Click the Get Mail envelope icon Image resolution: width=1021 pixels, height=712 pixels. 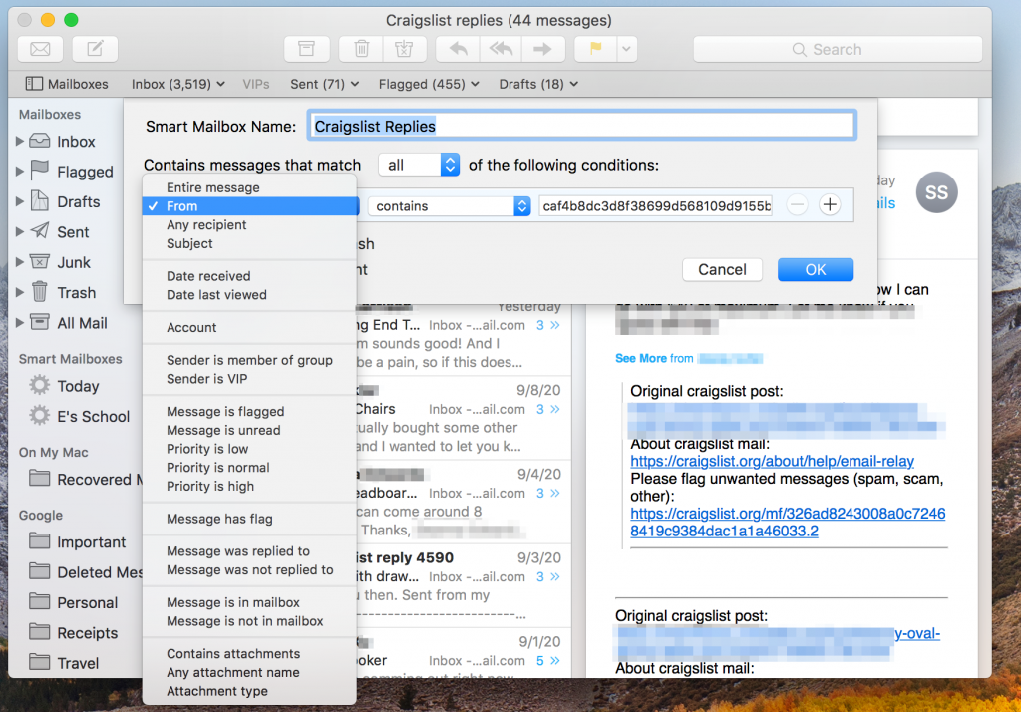coord(40,49)
